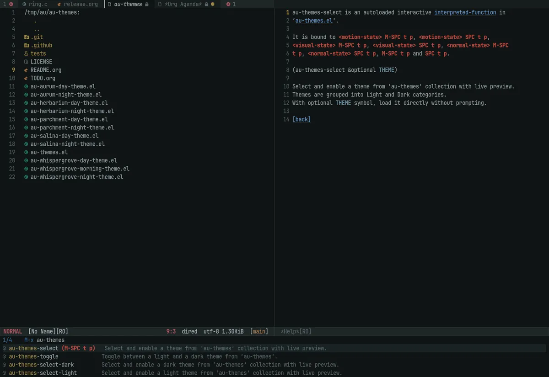This screenshot has height=377, width=549.
Task: Click the [back] button in Help
Action: coord(301,119)
